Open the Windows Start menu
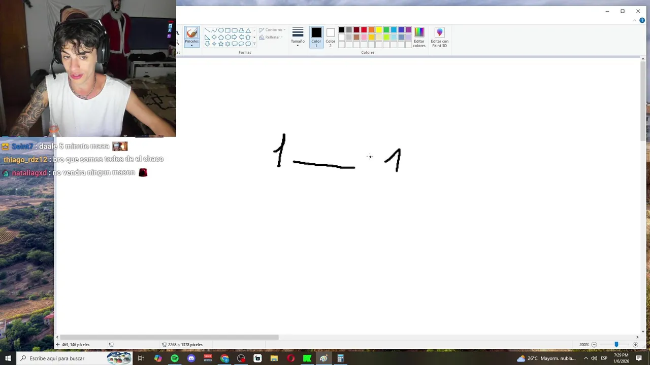The height and width of the screenshot is (365, 650). [8, 358]
